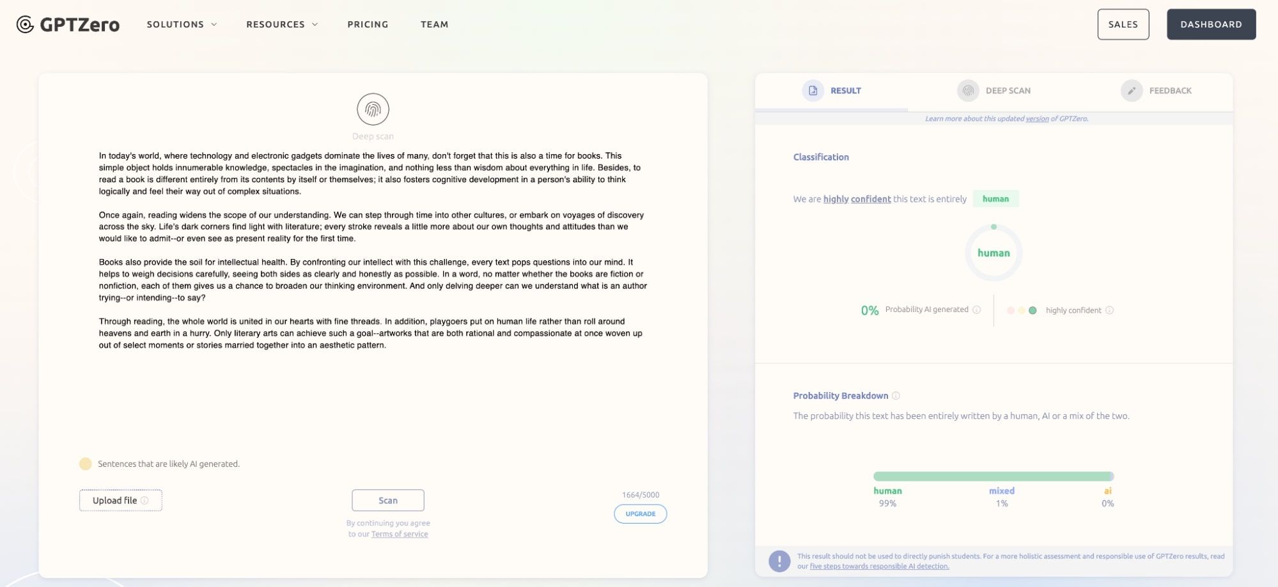
Task: Click info icon beside Probability Breakdown heading
Action: click(x=896, y=396)
